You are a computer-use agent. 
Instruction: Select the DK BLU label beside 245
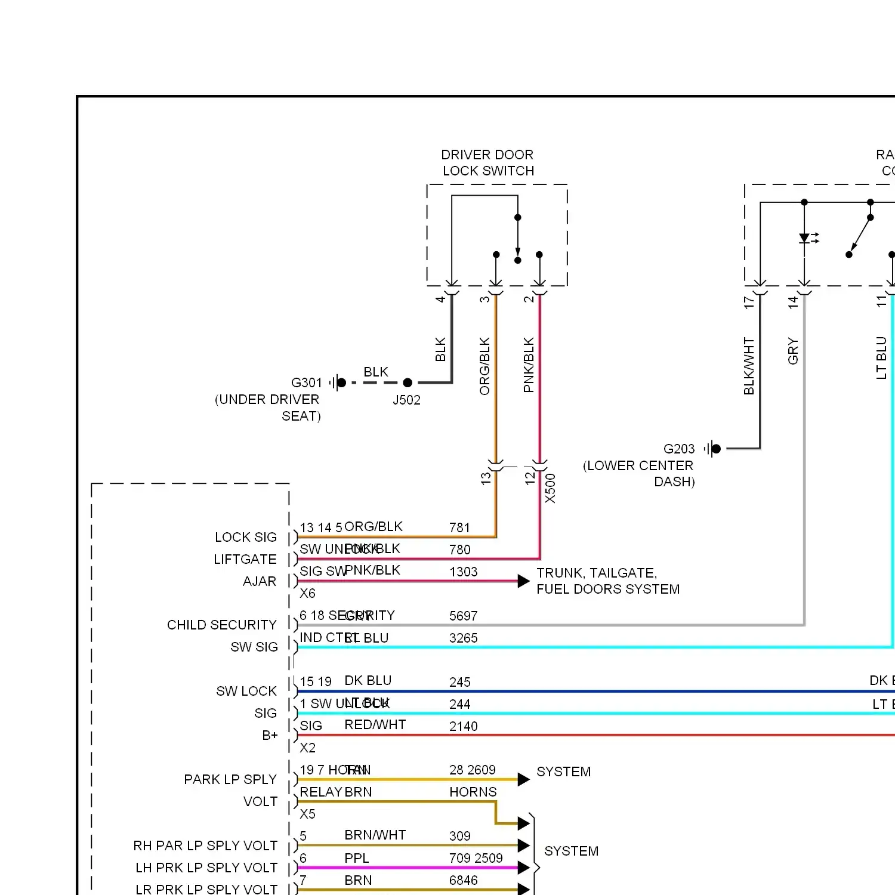click(x=368, y=680)
